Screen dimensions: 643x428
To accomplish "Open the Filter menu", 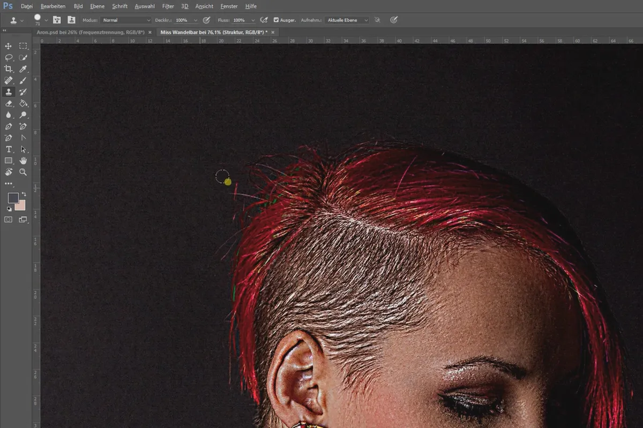I will click(168, 6).
